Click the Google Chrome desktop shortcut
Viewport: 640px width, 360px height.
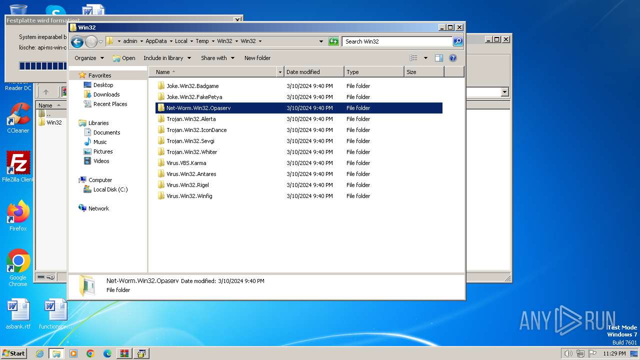[x=18, y=268]
